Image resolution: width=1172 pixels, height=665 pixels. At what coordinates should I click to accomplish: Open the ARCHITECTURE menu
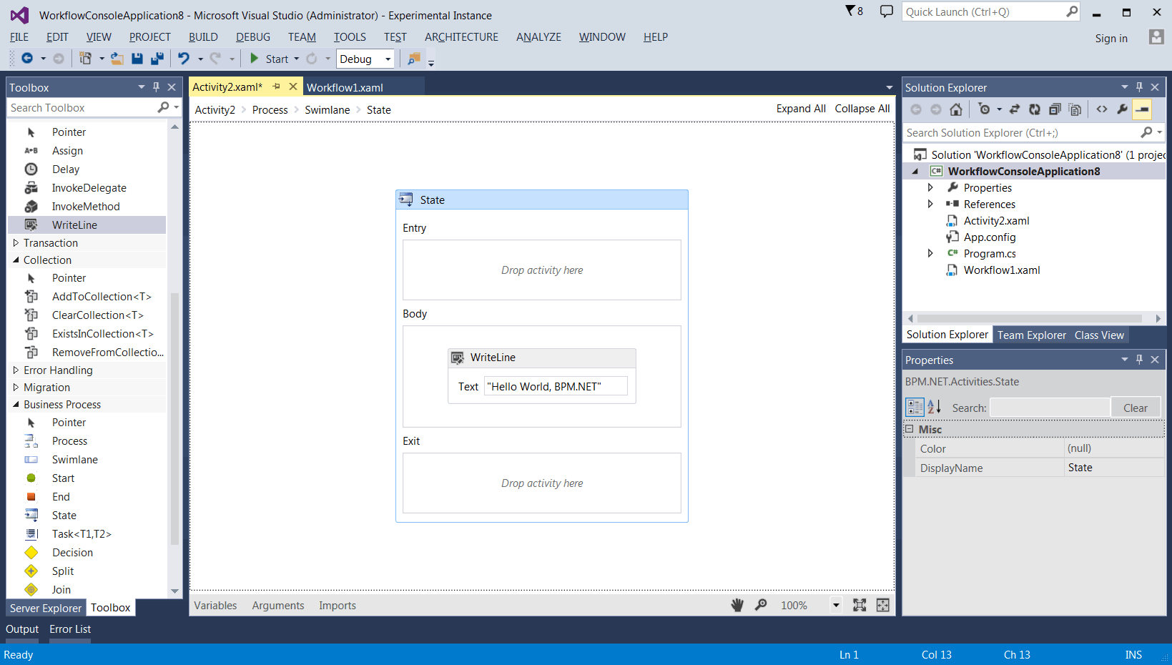pos(461,37)
